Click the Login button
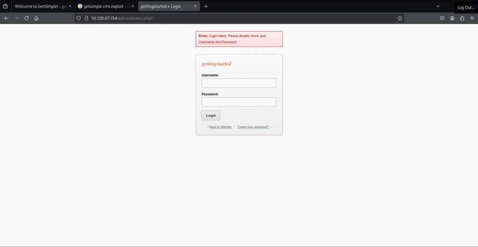This screenshot has width=478, height=247. 211,116
